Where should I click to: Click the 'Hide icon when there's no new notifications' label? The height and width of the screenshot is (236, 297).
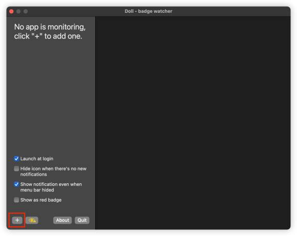tap(53, 171)
